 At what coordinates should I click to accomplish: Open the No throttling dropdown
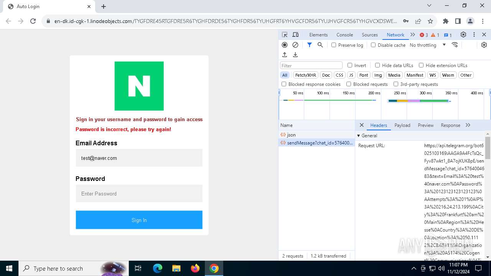coord(428,45)
